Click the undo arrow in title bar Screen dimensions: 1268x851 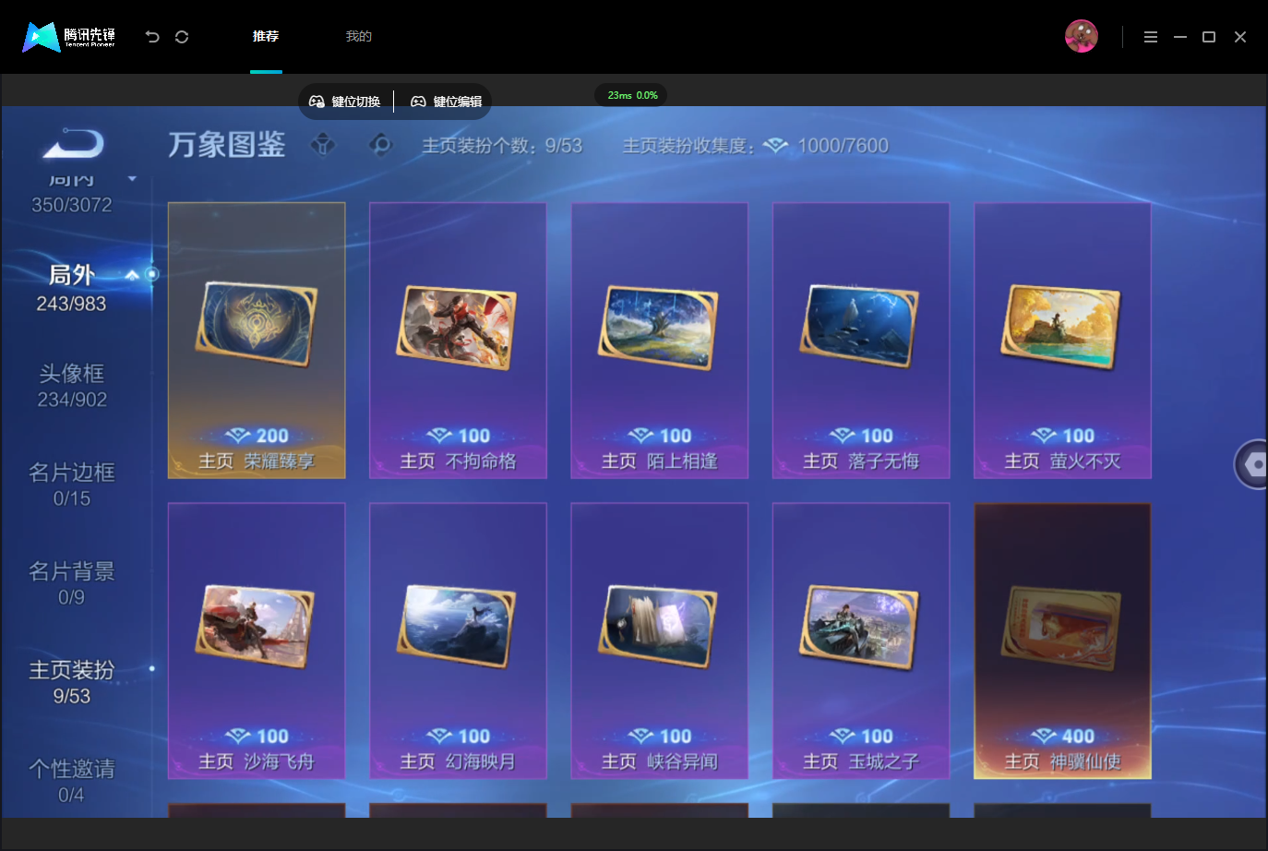coord(152,37)
